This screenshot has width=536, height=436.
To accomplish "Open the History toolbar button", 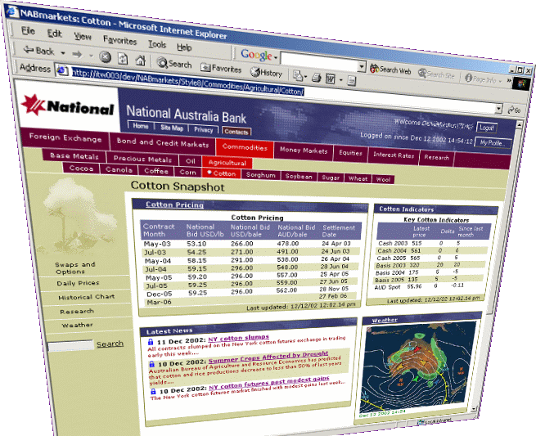I will 266,72.
